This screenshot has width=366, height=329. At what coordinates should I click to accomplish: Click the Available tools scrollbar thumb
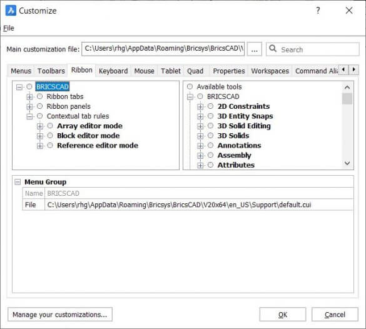[347, 98]
